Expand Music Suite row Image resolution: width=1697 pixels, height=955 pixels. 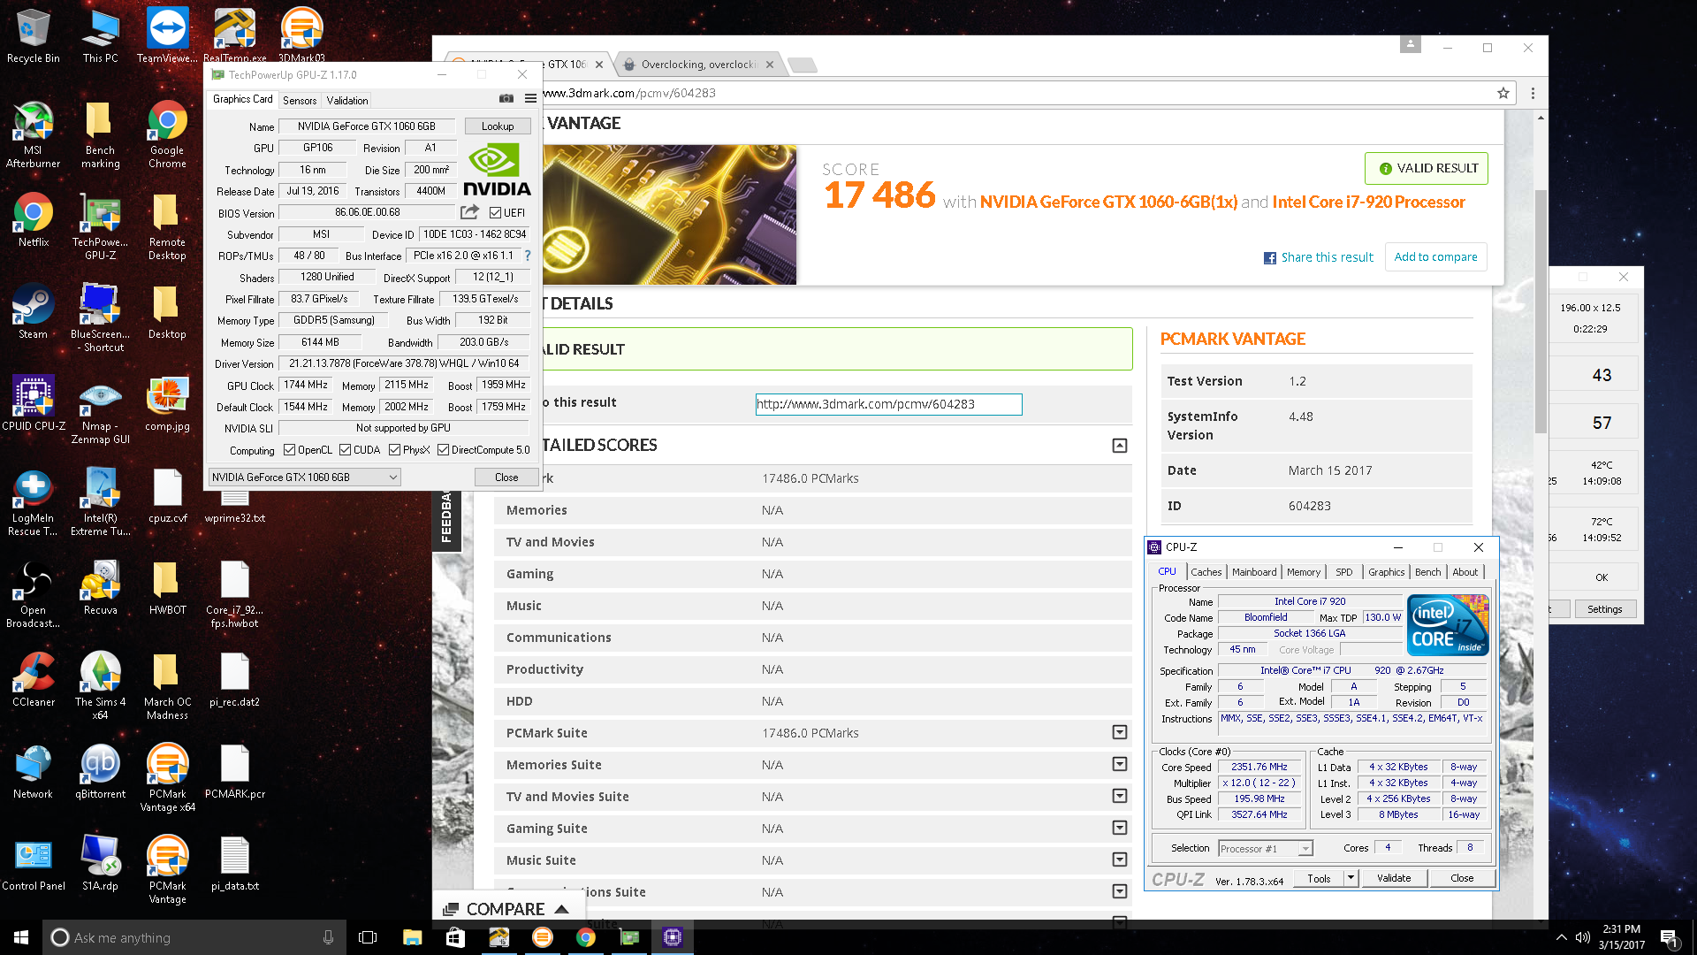coord(1119,859)
